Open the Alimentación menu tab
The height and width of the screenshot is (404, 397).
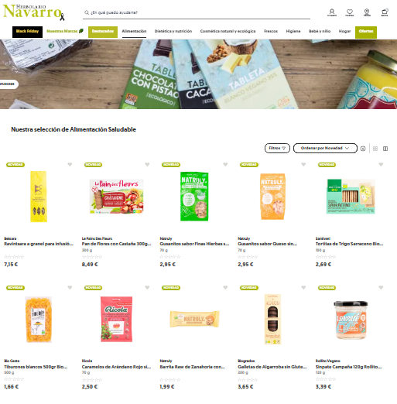(x=134, y=31)
